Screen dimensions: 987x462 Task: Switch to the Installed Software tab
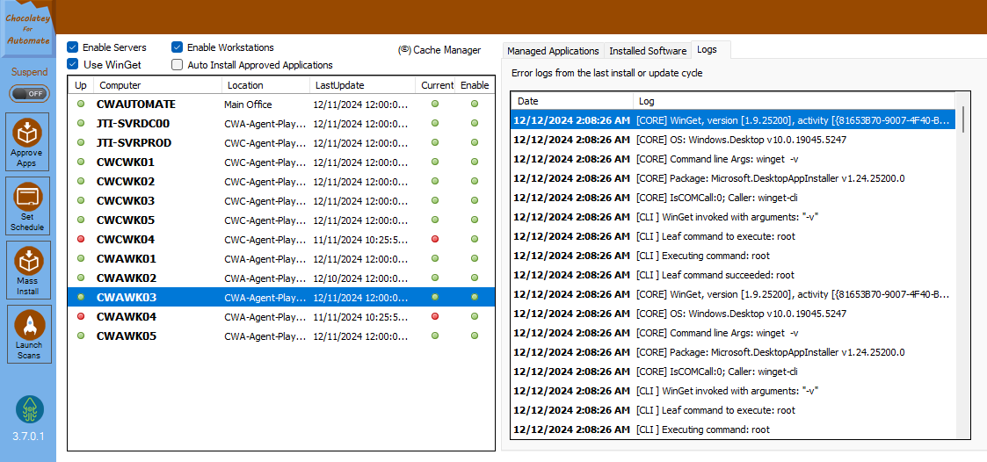[x=648, y=51]
